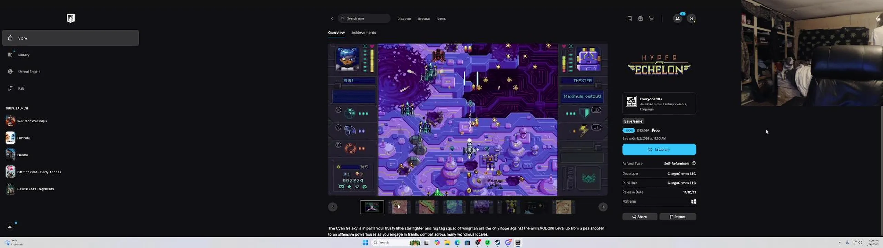The width and height of the screenshot is (883, 248).
Task: Go back with the store back arrow
Action: [x=332, y=19]
